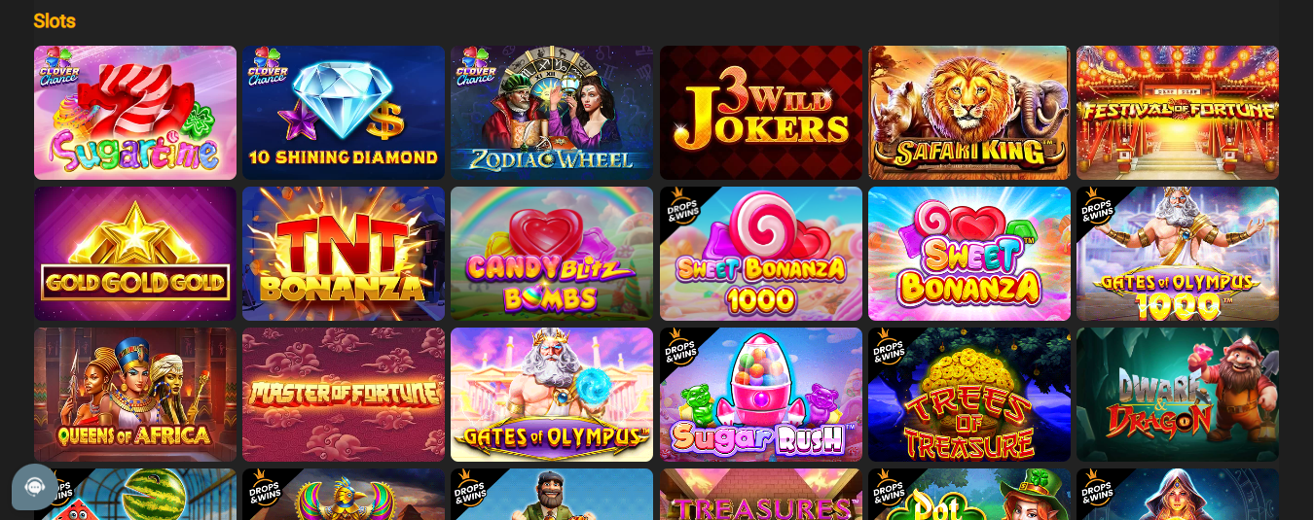Open Safari King slot thumbnail
The image size is (1314, 520).
tap(969, 113)
